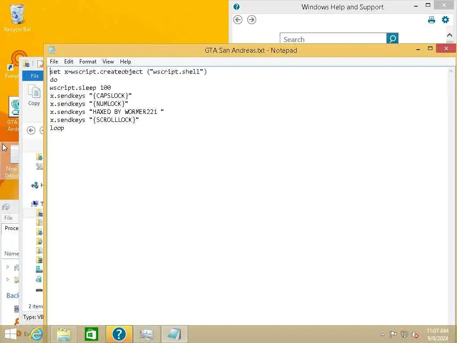Click the File tab in the File Explorer ribbon
This screenshot has width=457, height=343.
pos(34,76)
